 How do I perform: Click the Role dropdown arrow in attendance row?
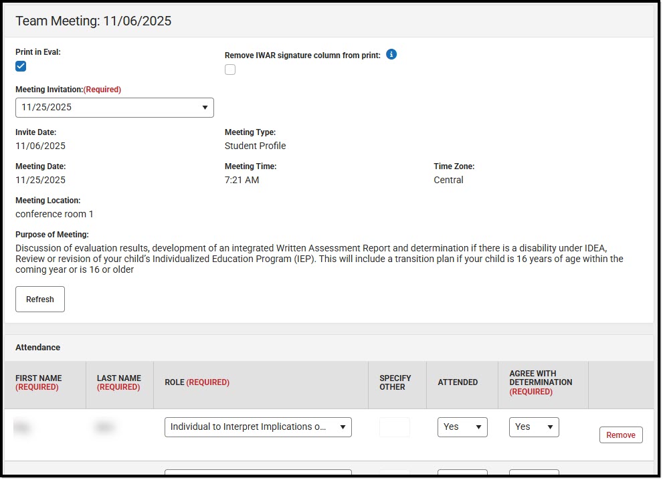coord(343,427)
